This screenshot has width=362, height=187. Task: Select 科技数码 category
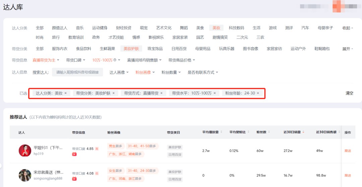(x=236, y=28)
